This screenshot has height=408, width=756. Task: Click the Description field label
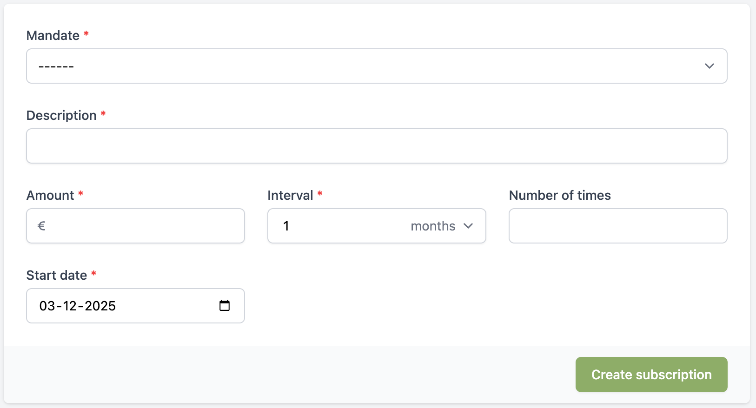(x=61, y=115)
